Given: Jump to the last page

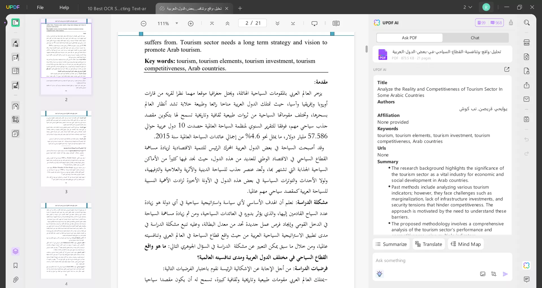Looking at the screenshot, I should (x=293, y=23).
